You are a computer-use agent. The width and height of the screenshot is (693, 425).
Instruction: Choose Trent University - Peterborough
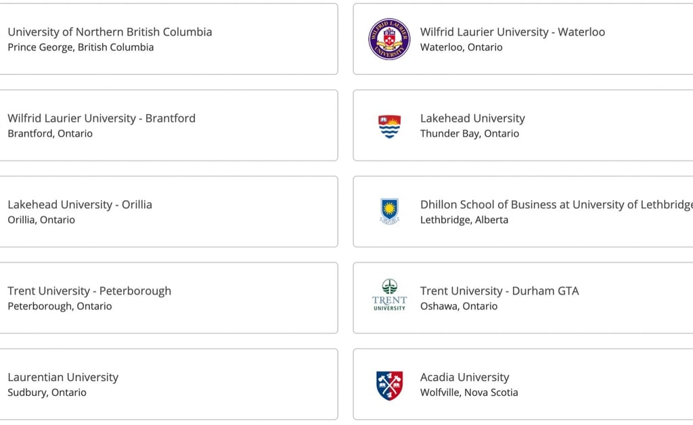[x=169, y=298]
